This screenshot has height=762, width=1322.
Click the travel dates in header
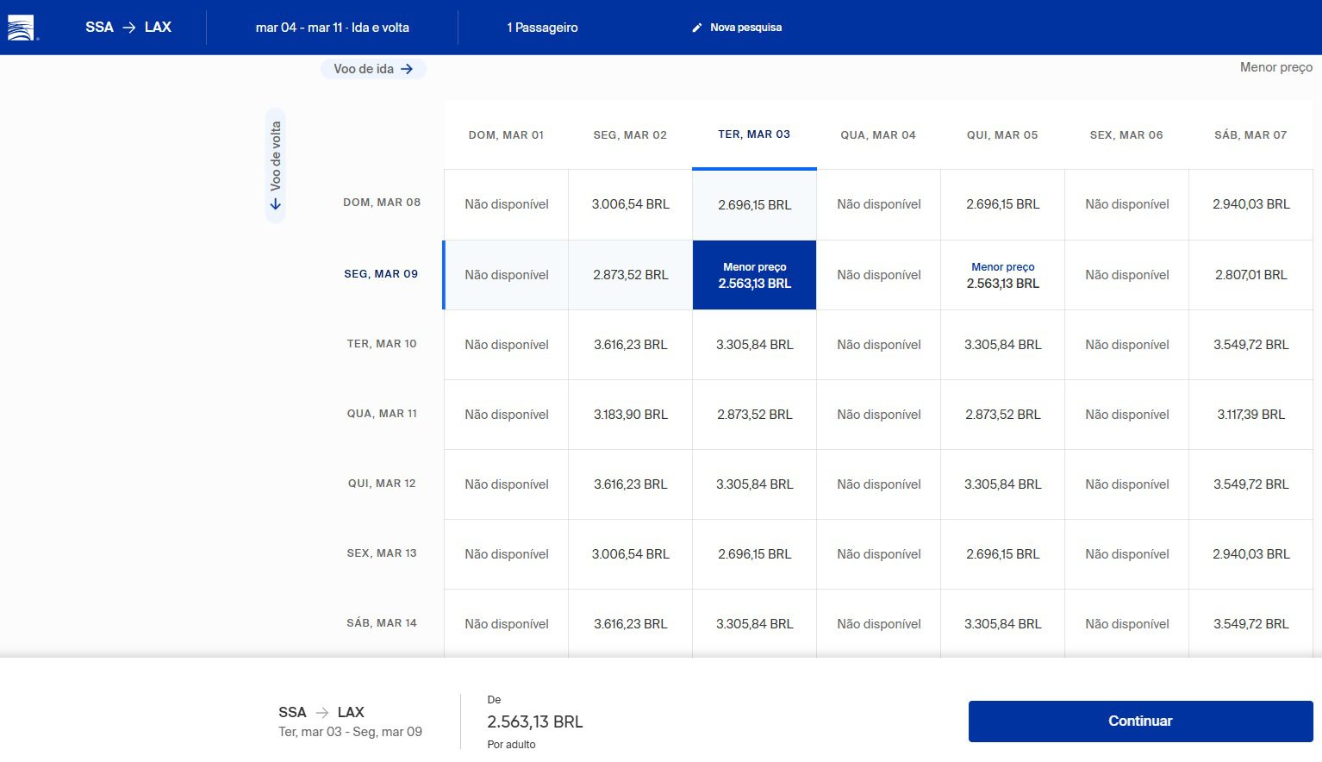pos(332,28)
